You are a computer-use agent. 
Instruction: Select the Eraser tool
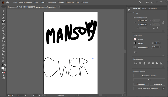click(3, 38)
